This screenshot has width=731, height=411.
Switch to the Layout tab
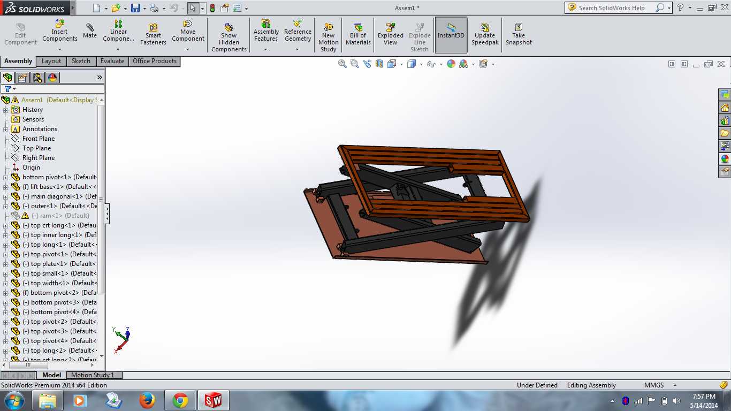[51, 61]
